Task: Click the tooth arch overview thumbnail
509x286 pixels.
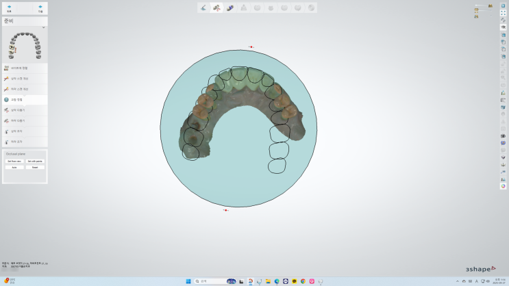Action: [x=25, y=45]
